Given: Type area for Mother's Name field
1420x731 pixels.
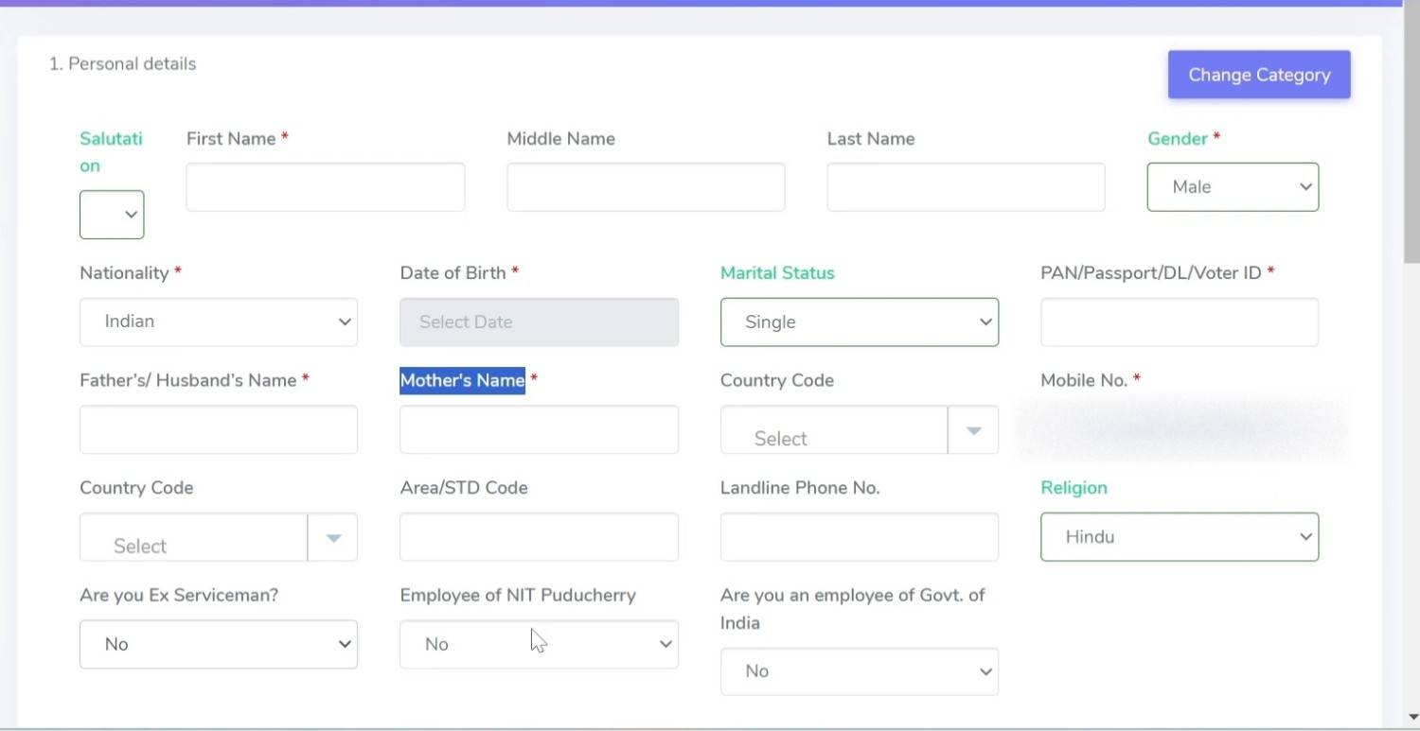Looking at the screenshot, I should [x=539, y=430].
